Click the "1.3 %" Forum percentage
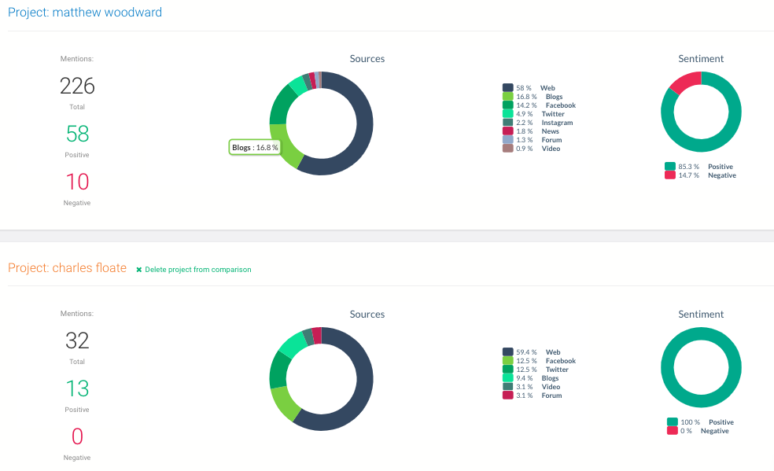 pyautogui.click(x=524, y=140)
